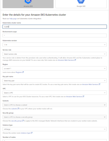Click the Environment scope input field
The height and width of the screenshot is (141, 109).
click(x=55, y=36)
